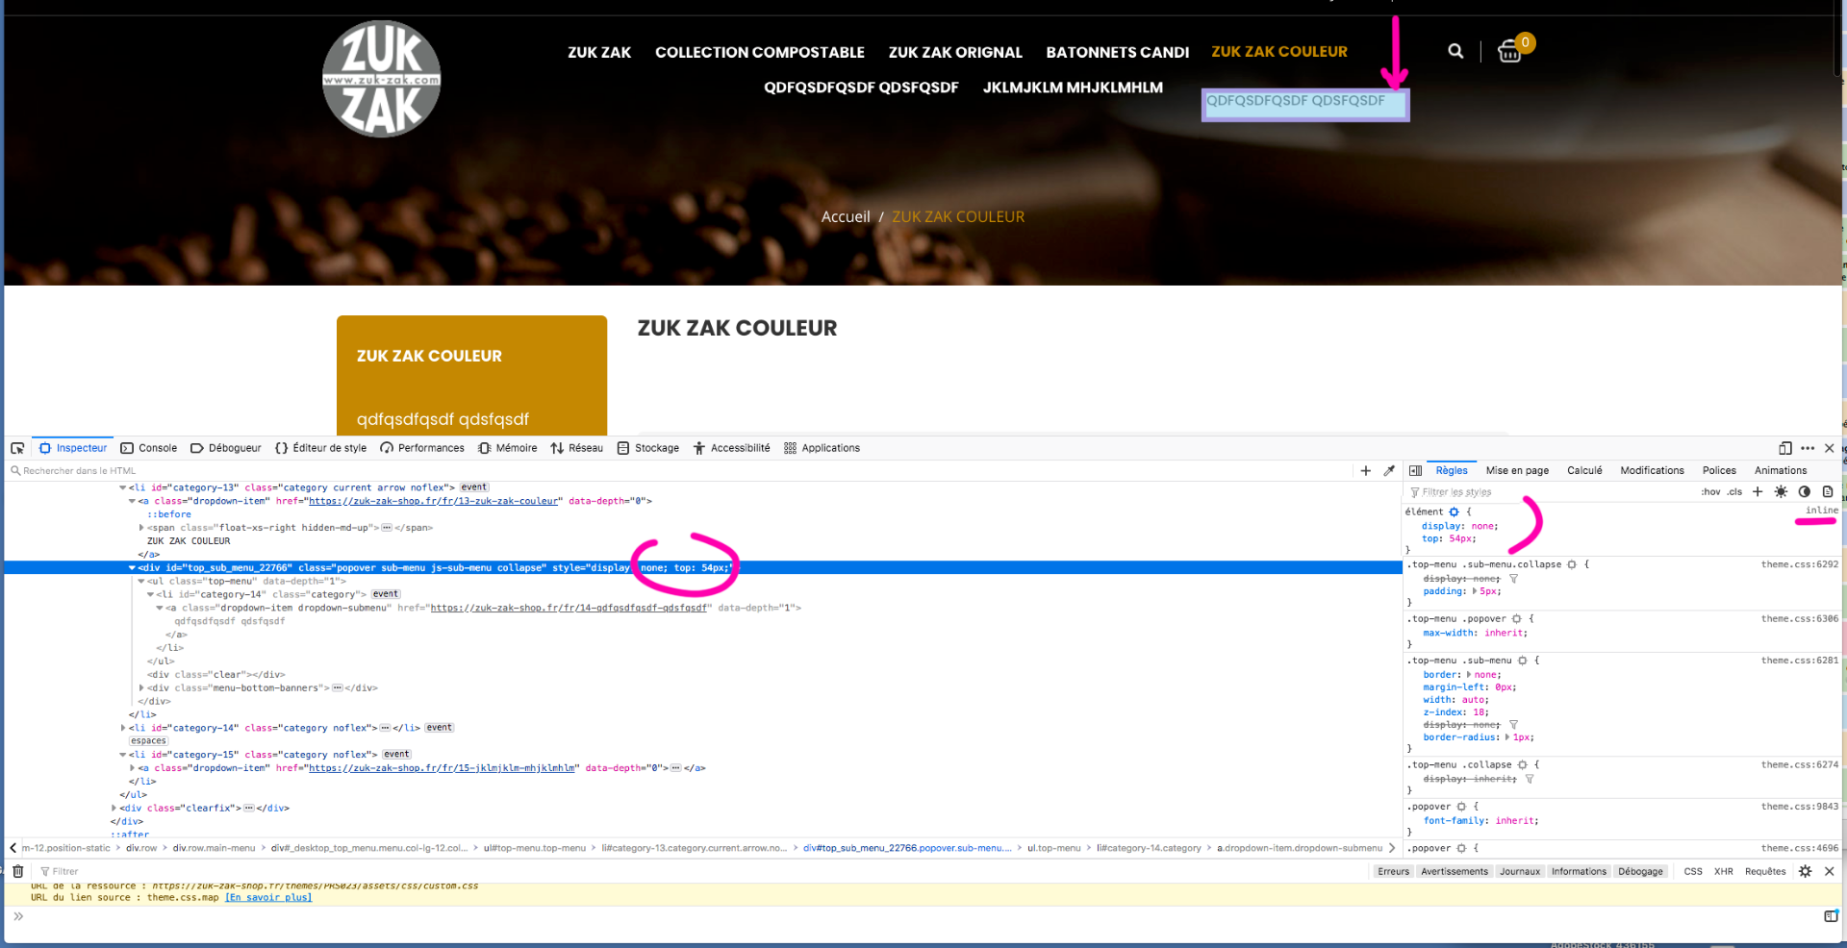Image resolution: width=1847 pixels, height=948 pixels.
Task: Toggle the :hov pseudo-class panel
Action: (x=1710, y=491)
